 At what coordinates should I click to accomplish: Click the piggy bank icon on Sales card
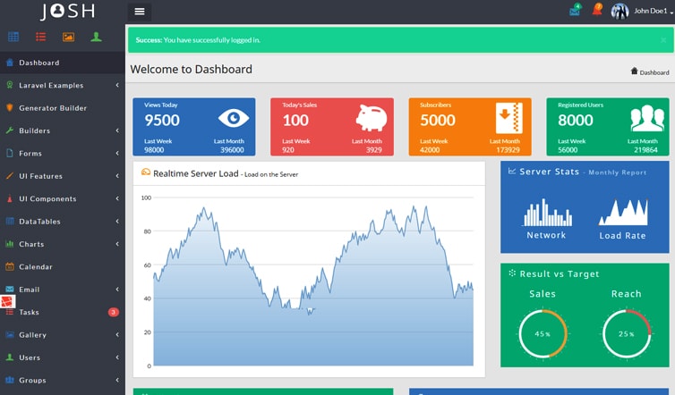point(371,118)
